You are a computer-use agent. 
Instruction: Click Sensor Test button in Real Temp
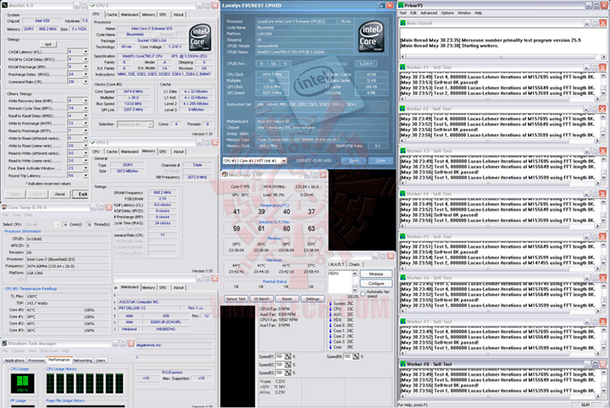[236, 299]
